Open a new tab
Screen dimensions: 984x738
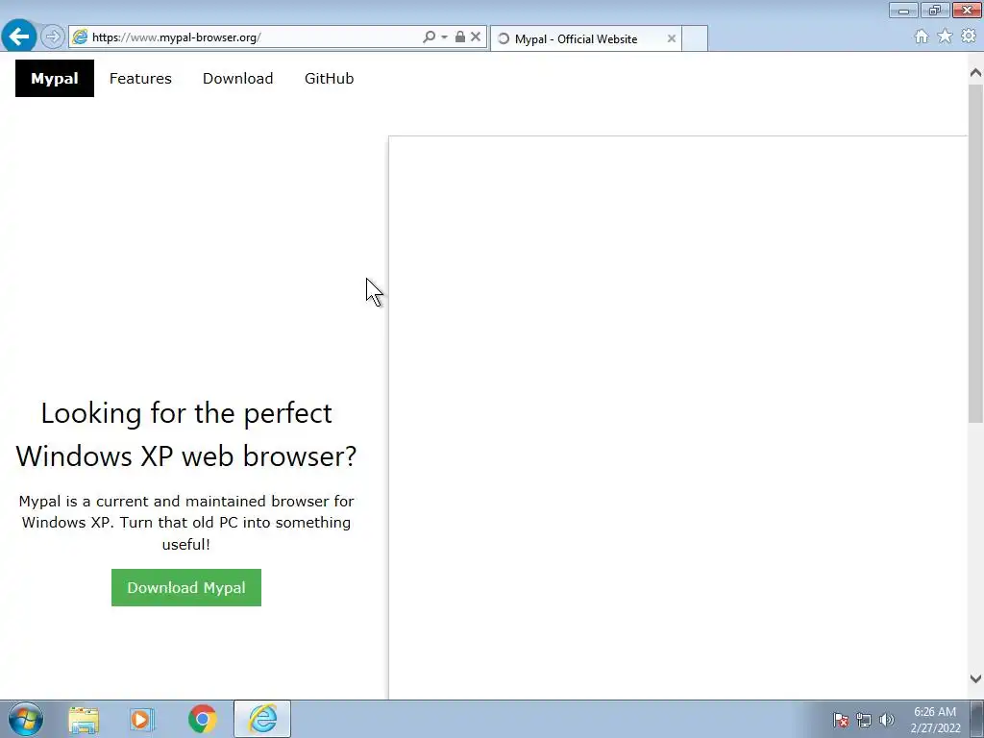695,38
